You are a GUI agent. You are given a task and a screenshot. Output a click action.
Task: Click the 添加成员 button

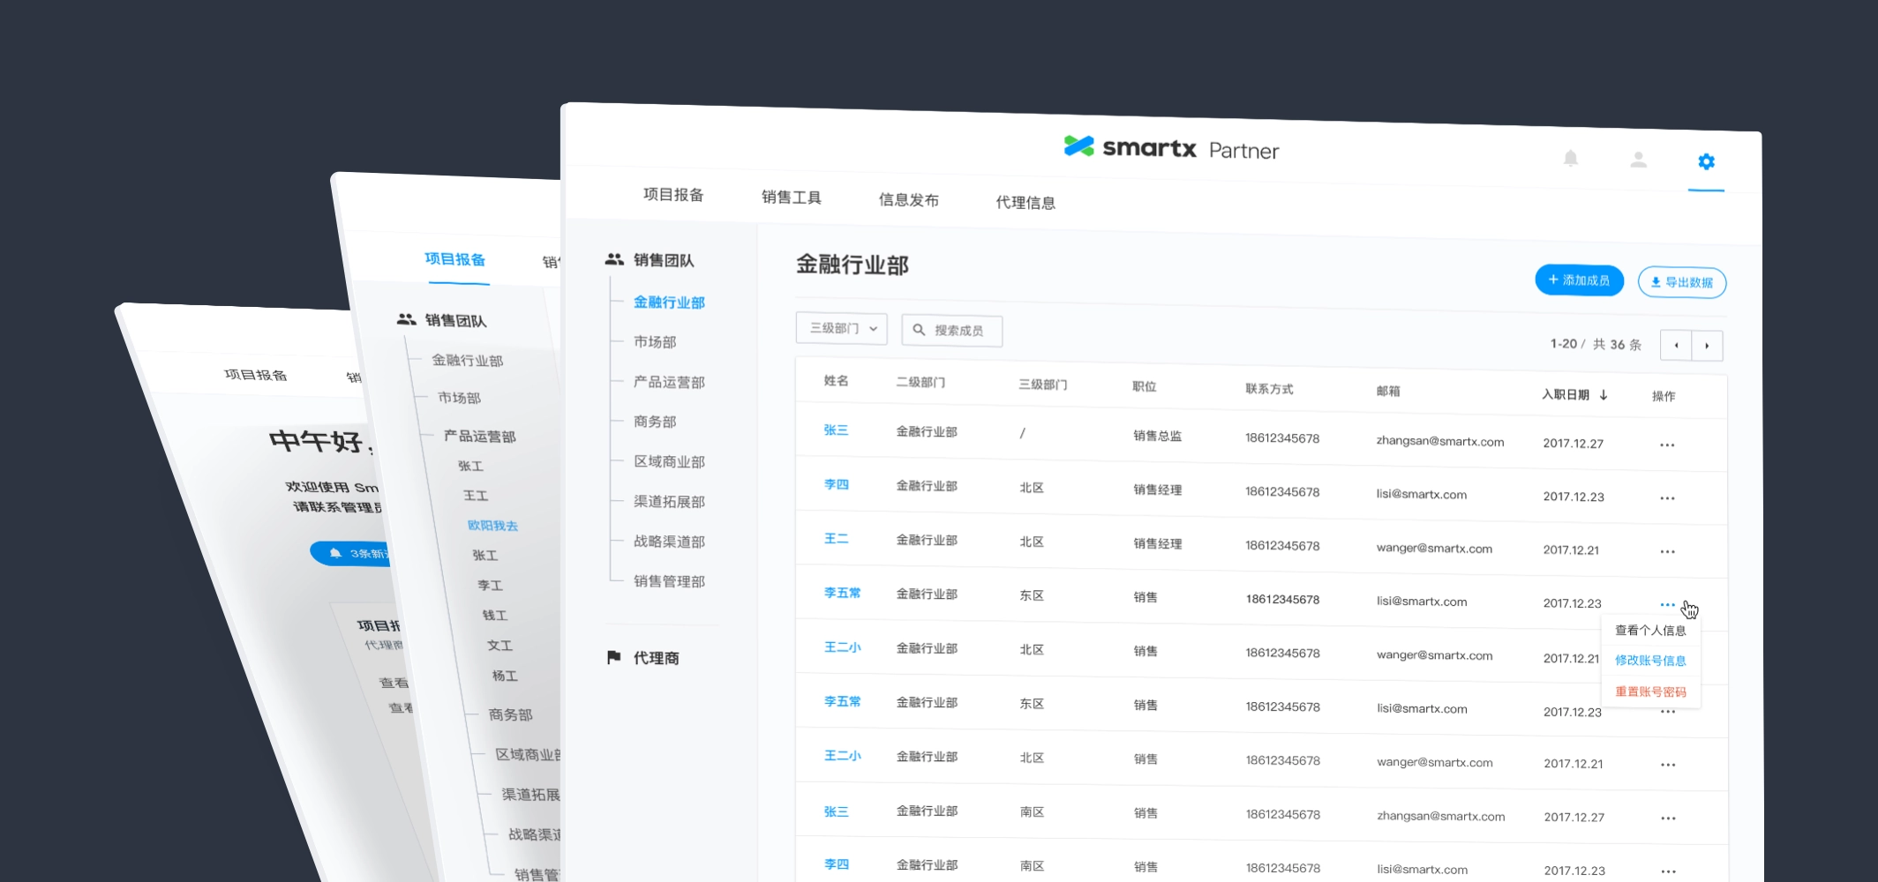tap(1578, 280)
